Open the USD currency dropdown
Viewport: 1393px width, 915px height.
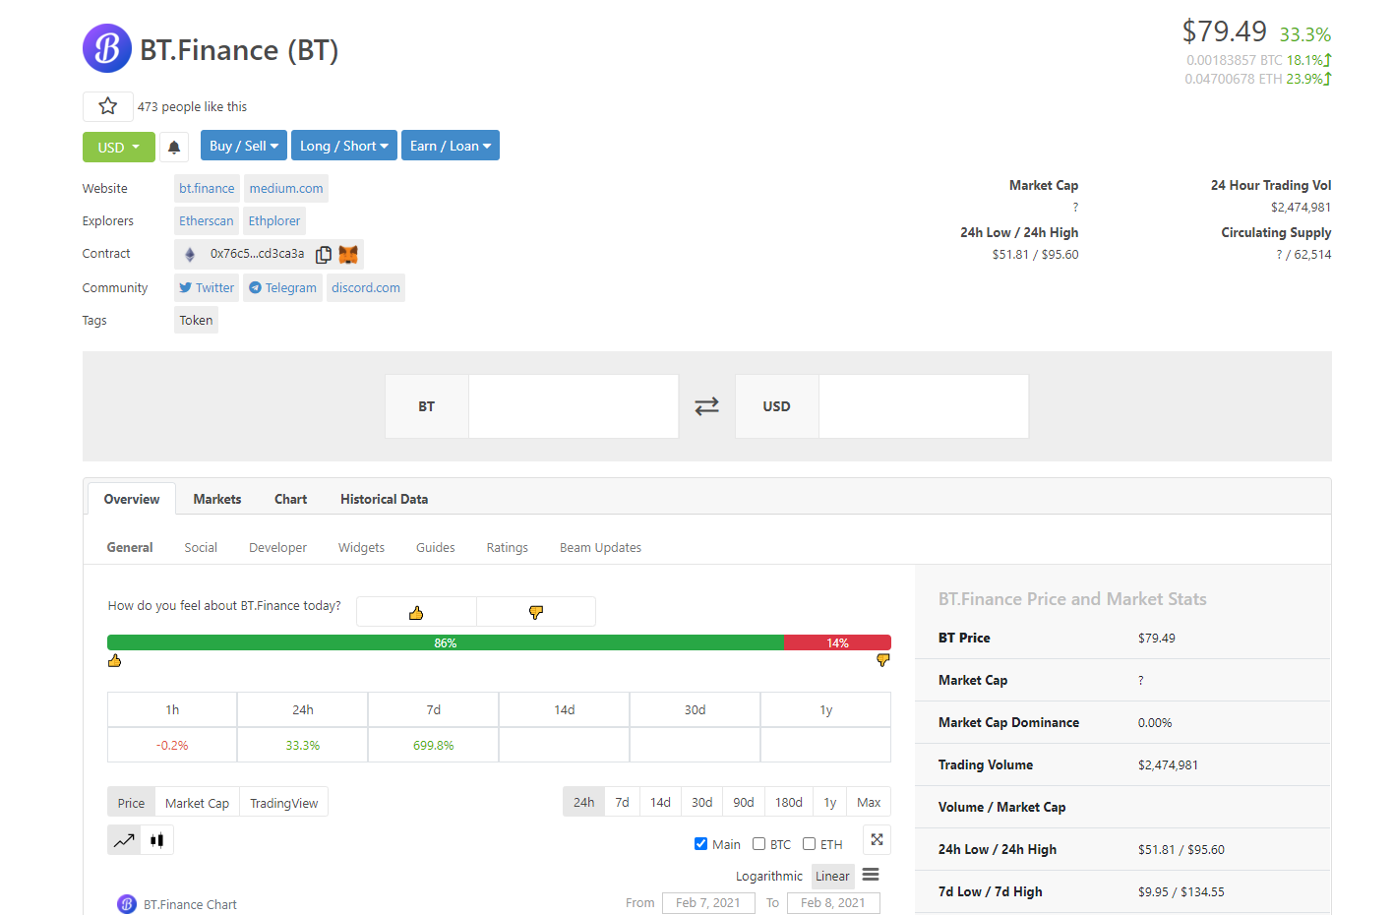pos(119,147)
